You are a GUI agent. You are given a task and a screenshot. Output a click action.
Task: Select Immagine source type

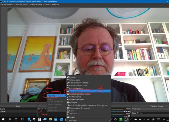coord(73,102)
